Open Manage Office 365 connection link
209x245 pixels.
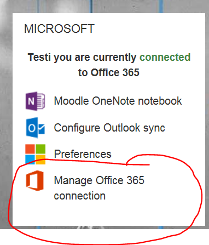click(99, 188)
